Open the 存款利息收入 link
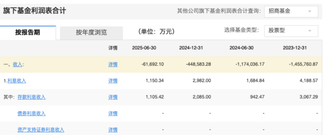This screenshot has width=323, height=135. click(31, 97)
